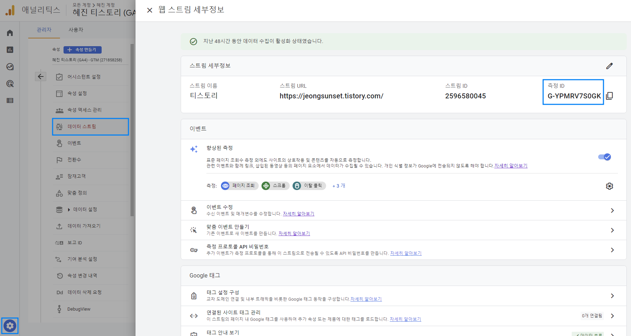
Task: Toggle the enhanced measurement switch
Action: click(605, 157)
